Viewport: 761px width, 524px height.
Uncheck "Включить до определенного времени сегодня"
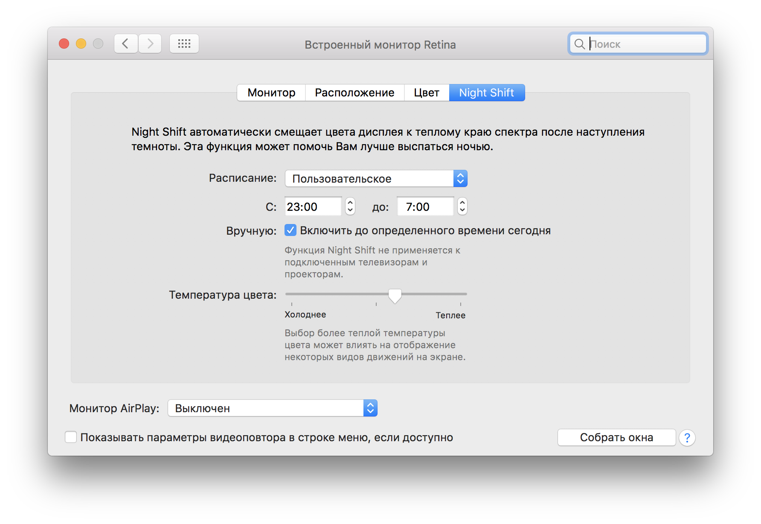pos(290,230)
